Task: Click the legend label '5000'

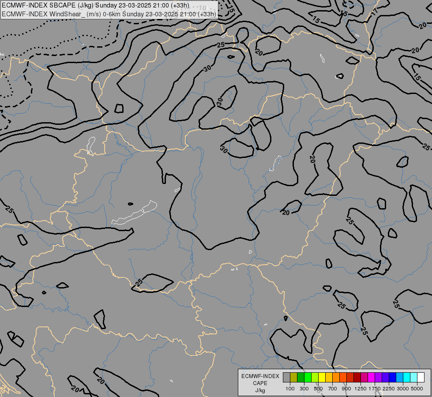Action: tap(417, 389)
